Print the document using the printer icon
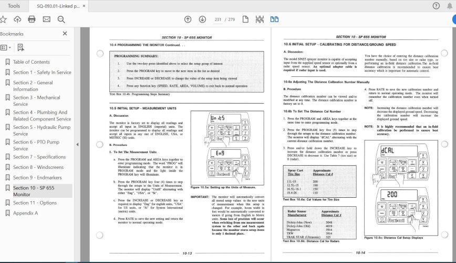This screenshot has height=263, width=456. pyautogui.click(x=32, y=19)
